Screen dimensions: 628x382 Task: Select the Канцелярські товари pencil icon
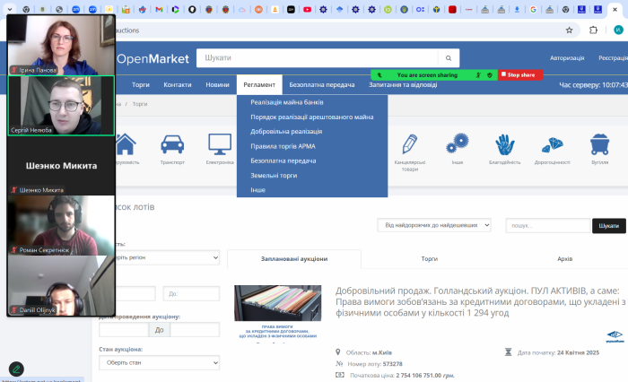(x=409, y=143)
